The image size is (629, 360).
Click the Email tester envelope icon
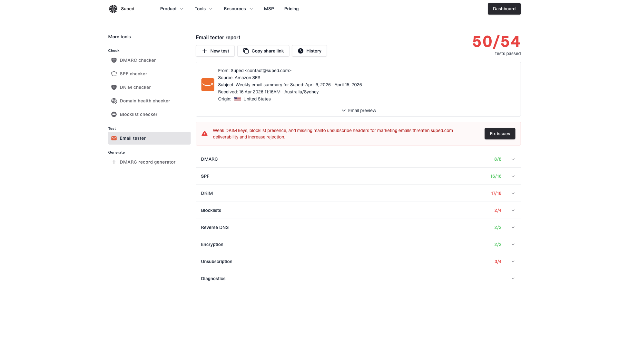coord(114,138)
